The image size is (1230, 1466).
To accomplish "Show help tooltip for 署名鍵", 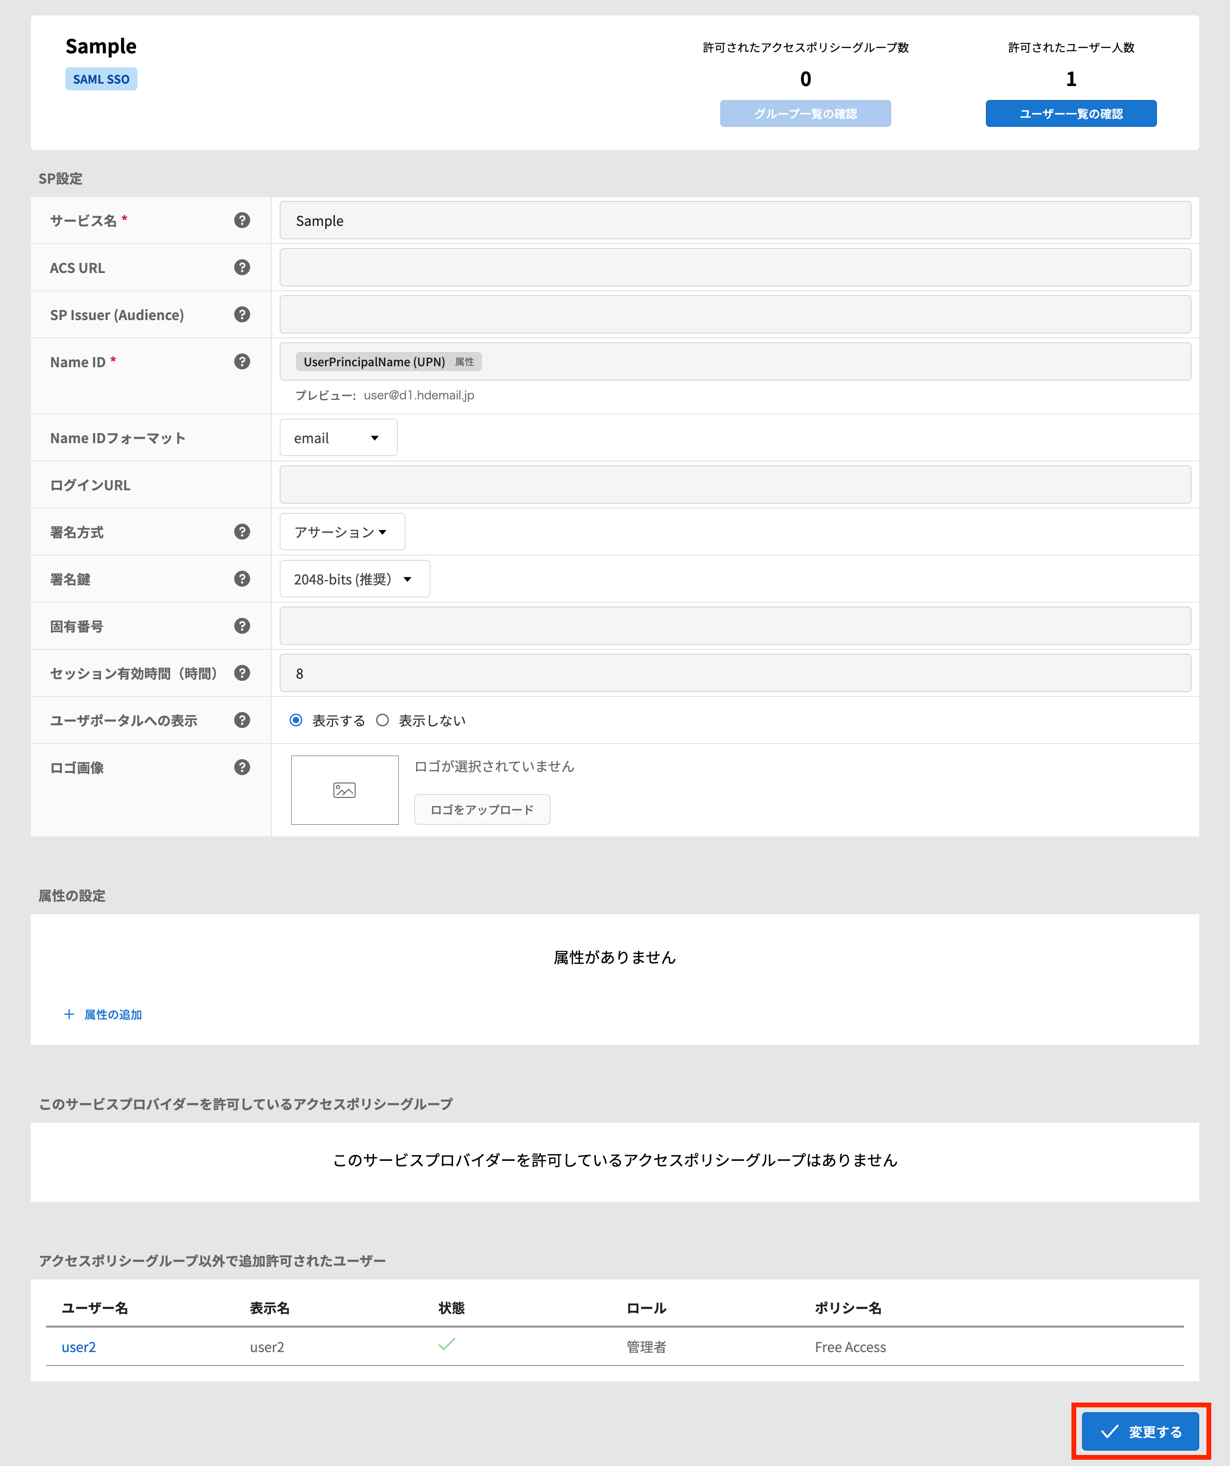I will [x=242, y=579].
